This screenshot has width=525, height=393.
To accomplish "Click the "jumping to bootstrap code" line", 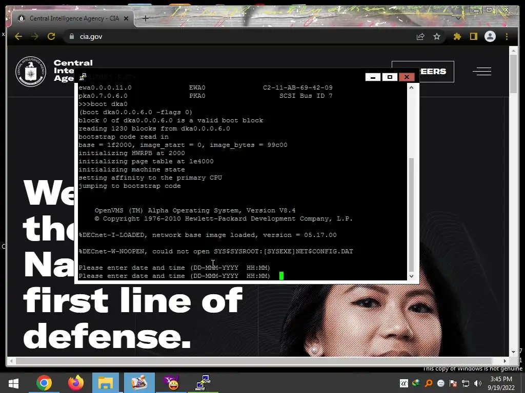I will tap(130, 186).
